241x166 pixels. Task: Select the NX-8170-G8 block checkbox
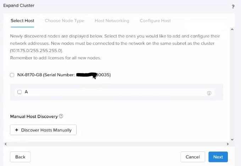coord(12,75)
